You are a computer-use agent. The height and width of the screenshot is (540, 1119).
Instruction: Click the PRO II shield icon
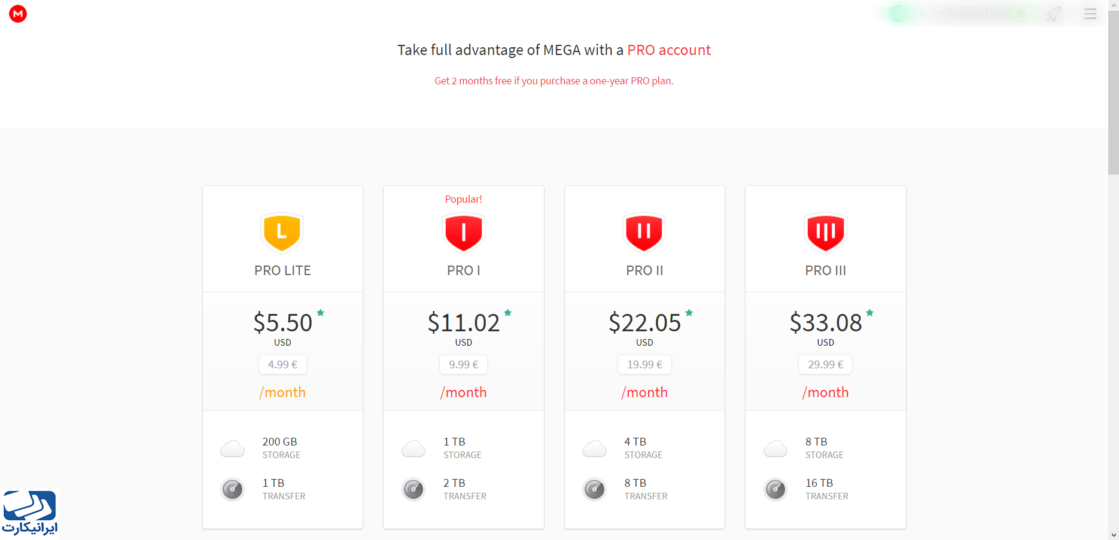click(x=644, y=232)
